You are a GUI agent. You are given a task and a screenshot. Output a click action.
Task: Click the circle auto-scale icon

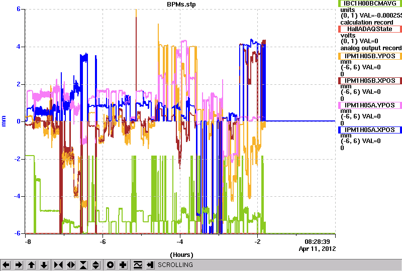pyautogui.click(x=111, y=265)
